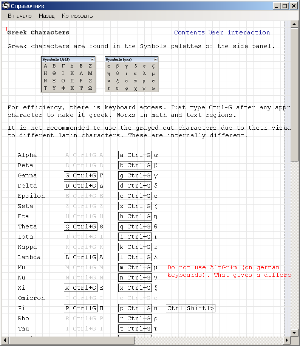Click lowercase alpha in the symbols palette
The width and height of the screenshot is (300, 346).
(x=108, y=66)
